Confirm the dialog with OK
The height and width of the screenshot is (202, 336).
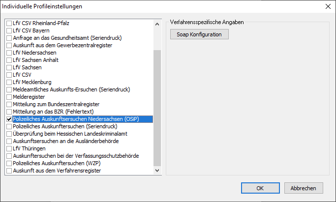(x=260, y=188)
